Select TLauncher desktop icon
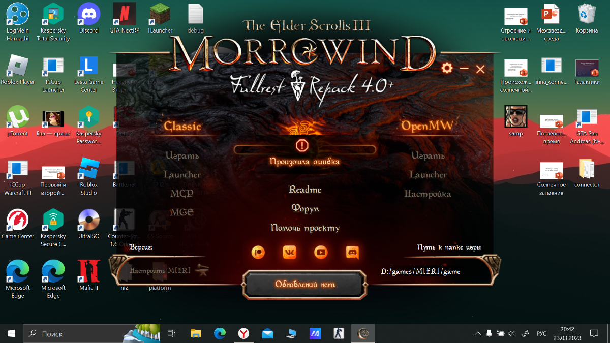 [160, 18]
